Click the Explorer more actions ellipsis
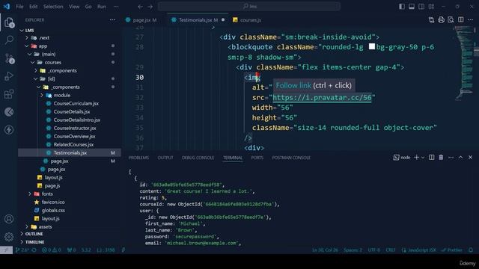 (112, 20)
